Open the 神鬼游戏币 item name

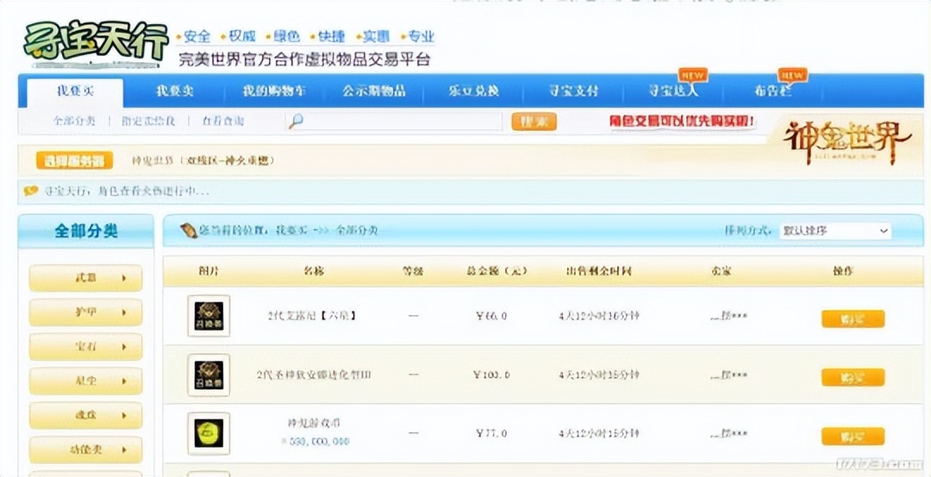coord(314,424)
